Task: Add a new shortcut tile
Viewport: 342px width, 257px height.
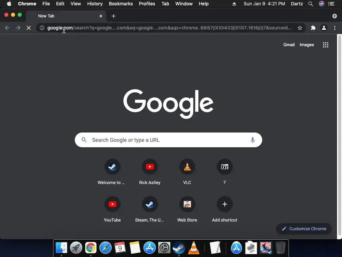Action: (225, 209)
